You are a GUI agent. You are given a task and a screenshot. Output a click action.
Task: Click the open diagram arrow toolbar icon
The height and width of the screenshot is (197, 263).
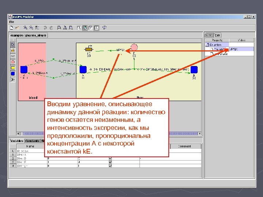point(17,28)
